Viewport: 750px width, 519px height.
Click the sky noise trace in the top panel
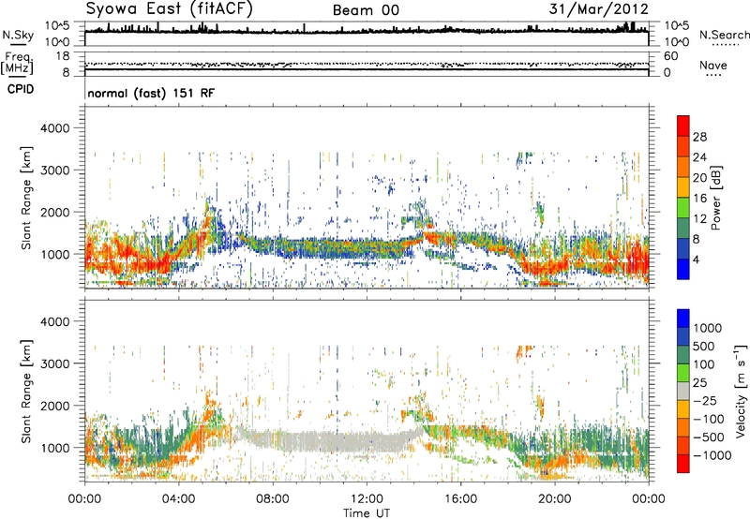(x=367, y=32)
